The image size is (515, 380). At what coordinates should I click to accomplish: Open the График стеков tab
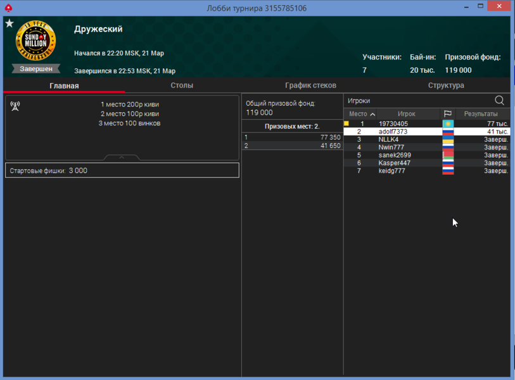pyautogui.click(x=310, y=85)
